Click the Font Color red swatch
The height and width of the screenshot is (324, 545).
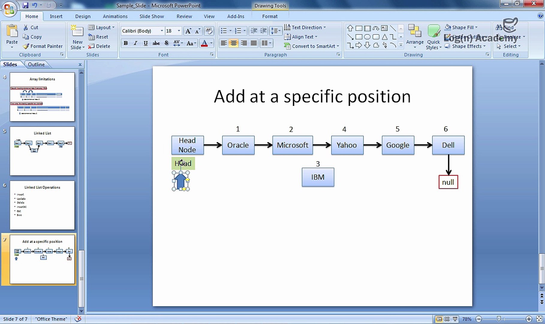tap(204, 43)
